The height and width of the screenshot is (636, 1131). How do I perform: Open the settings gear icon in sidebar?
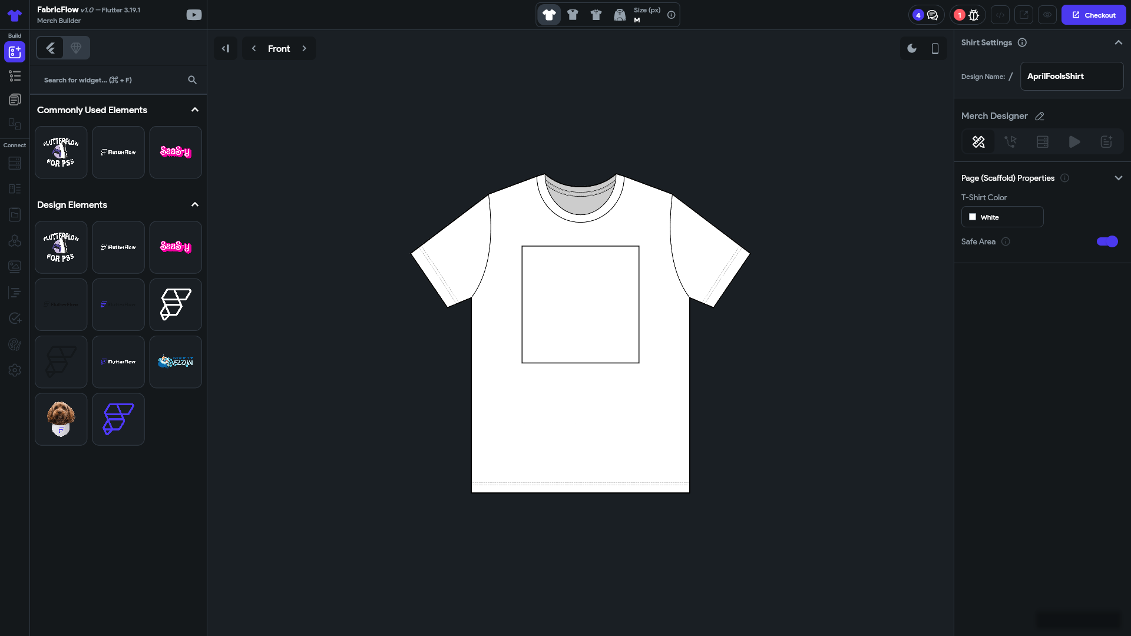coord(15,370)
